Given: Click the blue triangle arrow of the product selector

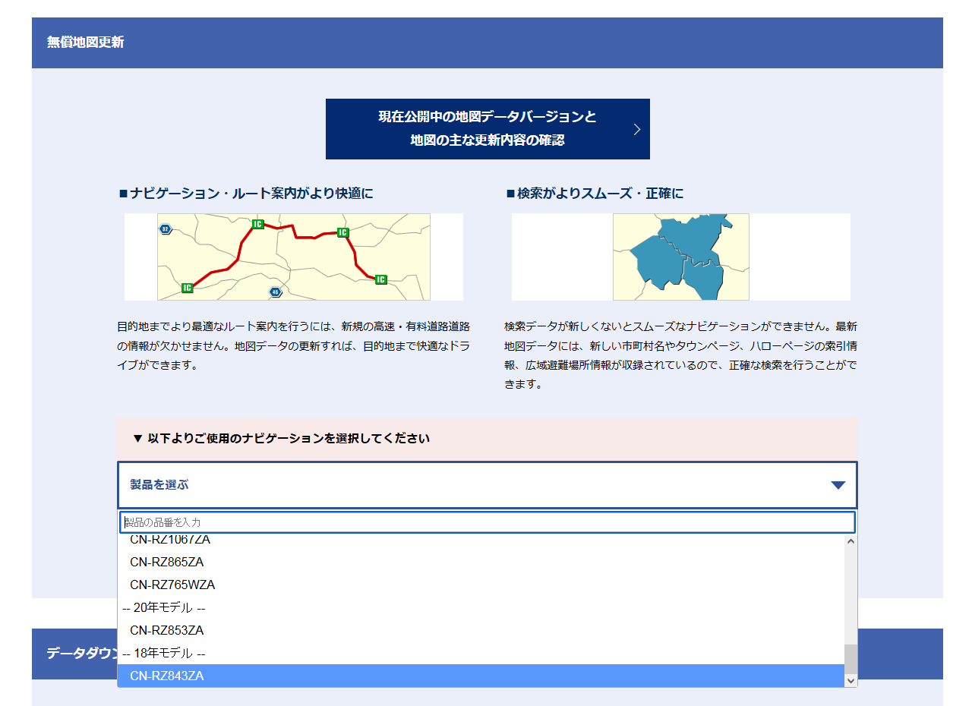Looking at the screenshot, I should tap(838, 485).
